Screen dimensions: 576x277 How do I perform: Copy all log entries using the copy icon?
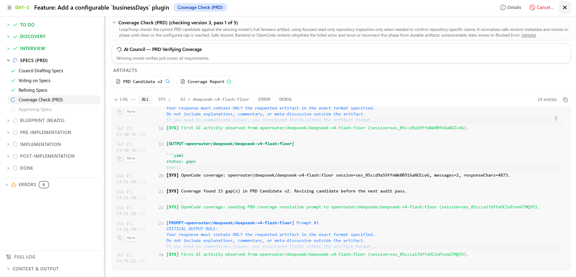coord(565,100)
